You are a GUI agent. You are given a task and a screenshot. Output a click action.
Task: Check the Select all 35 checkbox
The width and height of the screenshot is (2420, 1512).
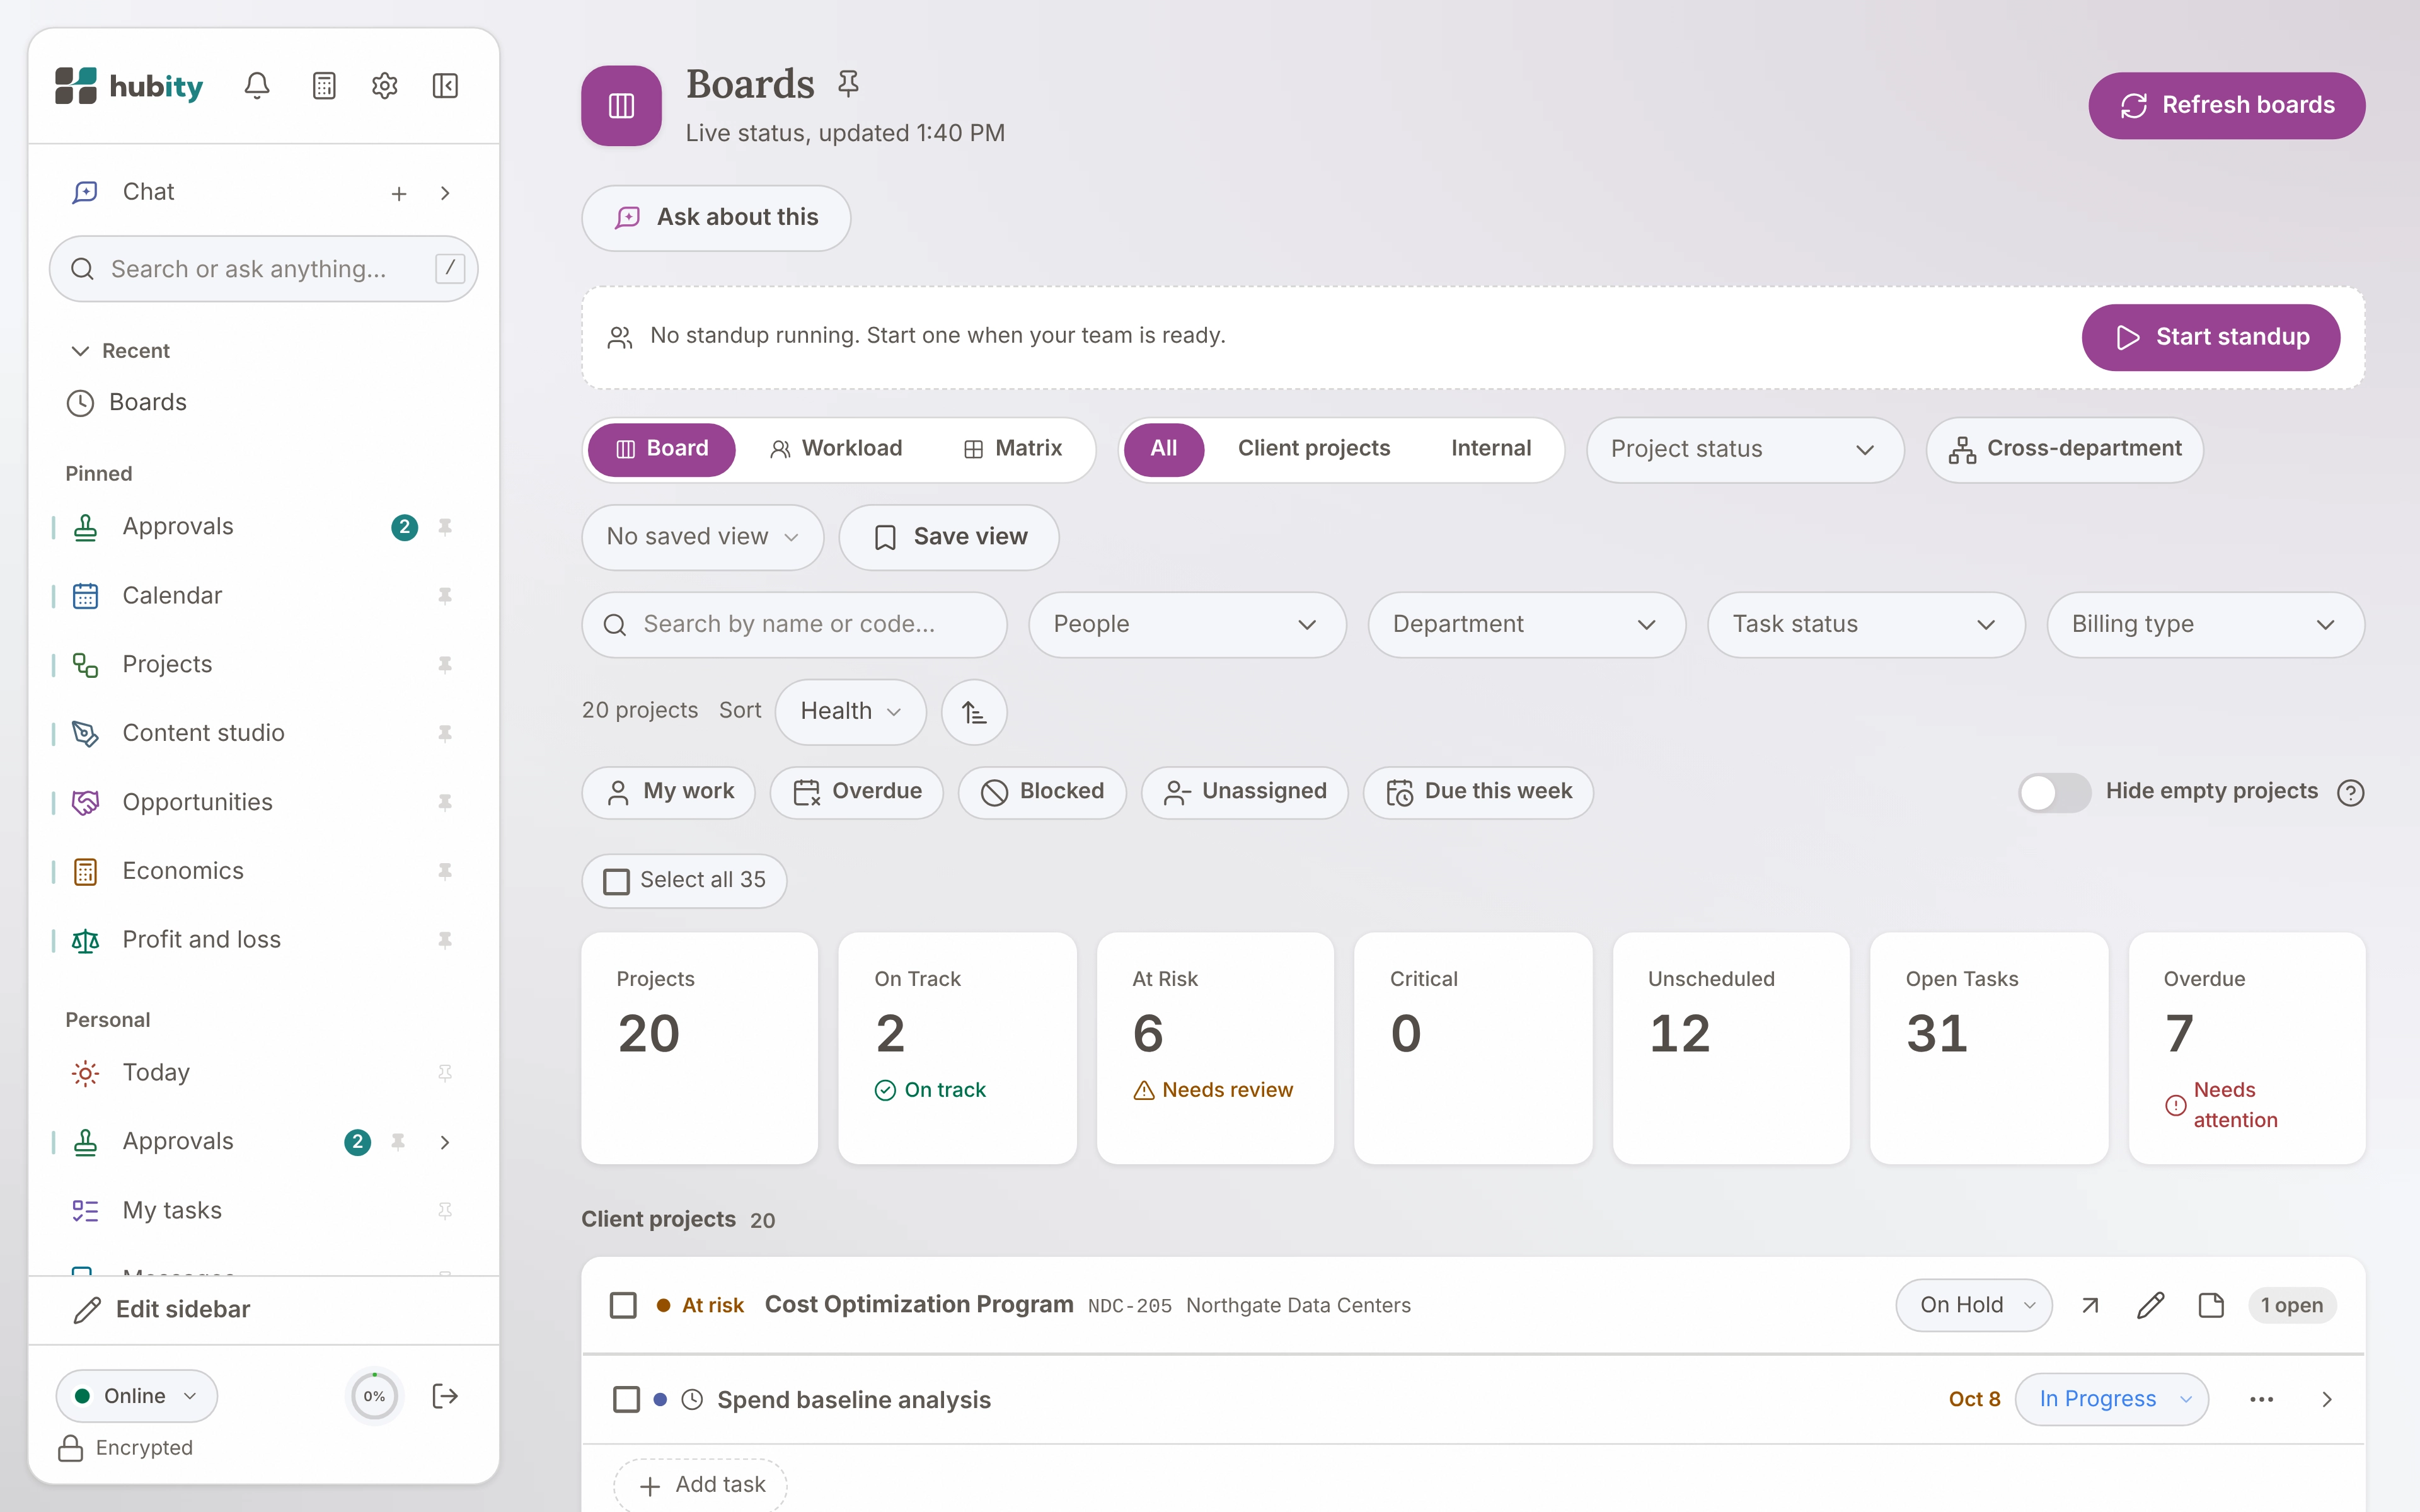[617, 881]
